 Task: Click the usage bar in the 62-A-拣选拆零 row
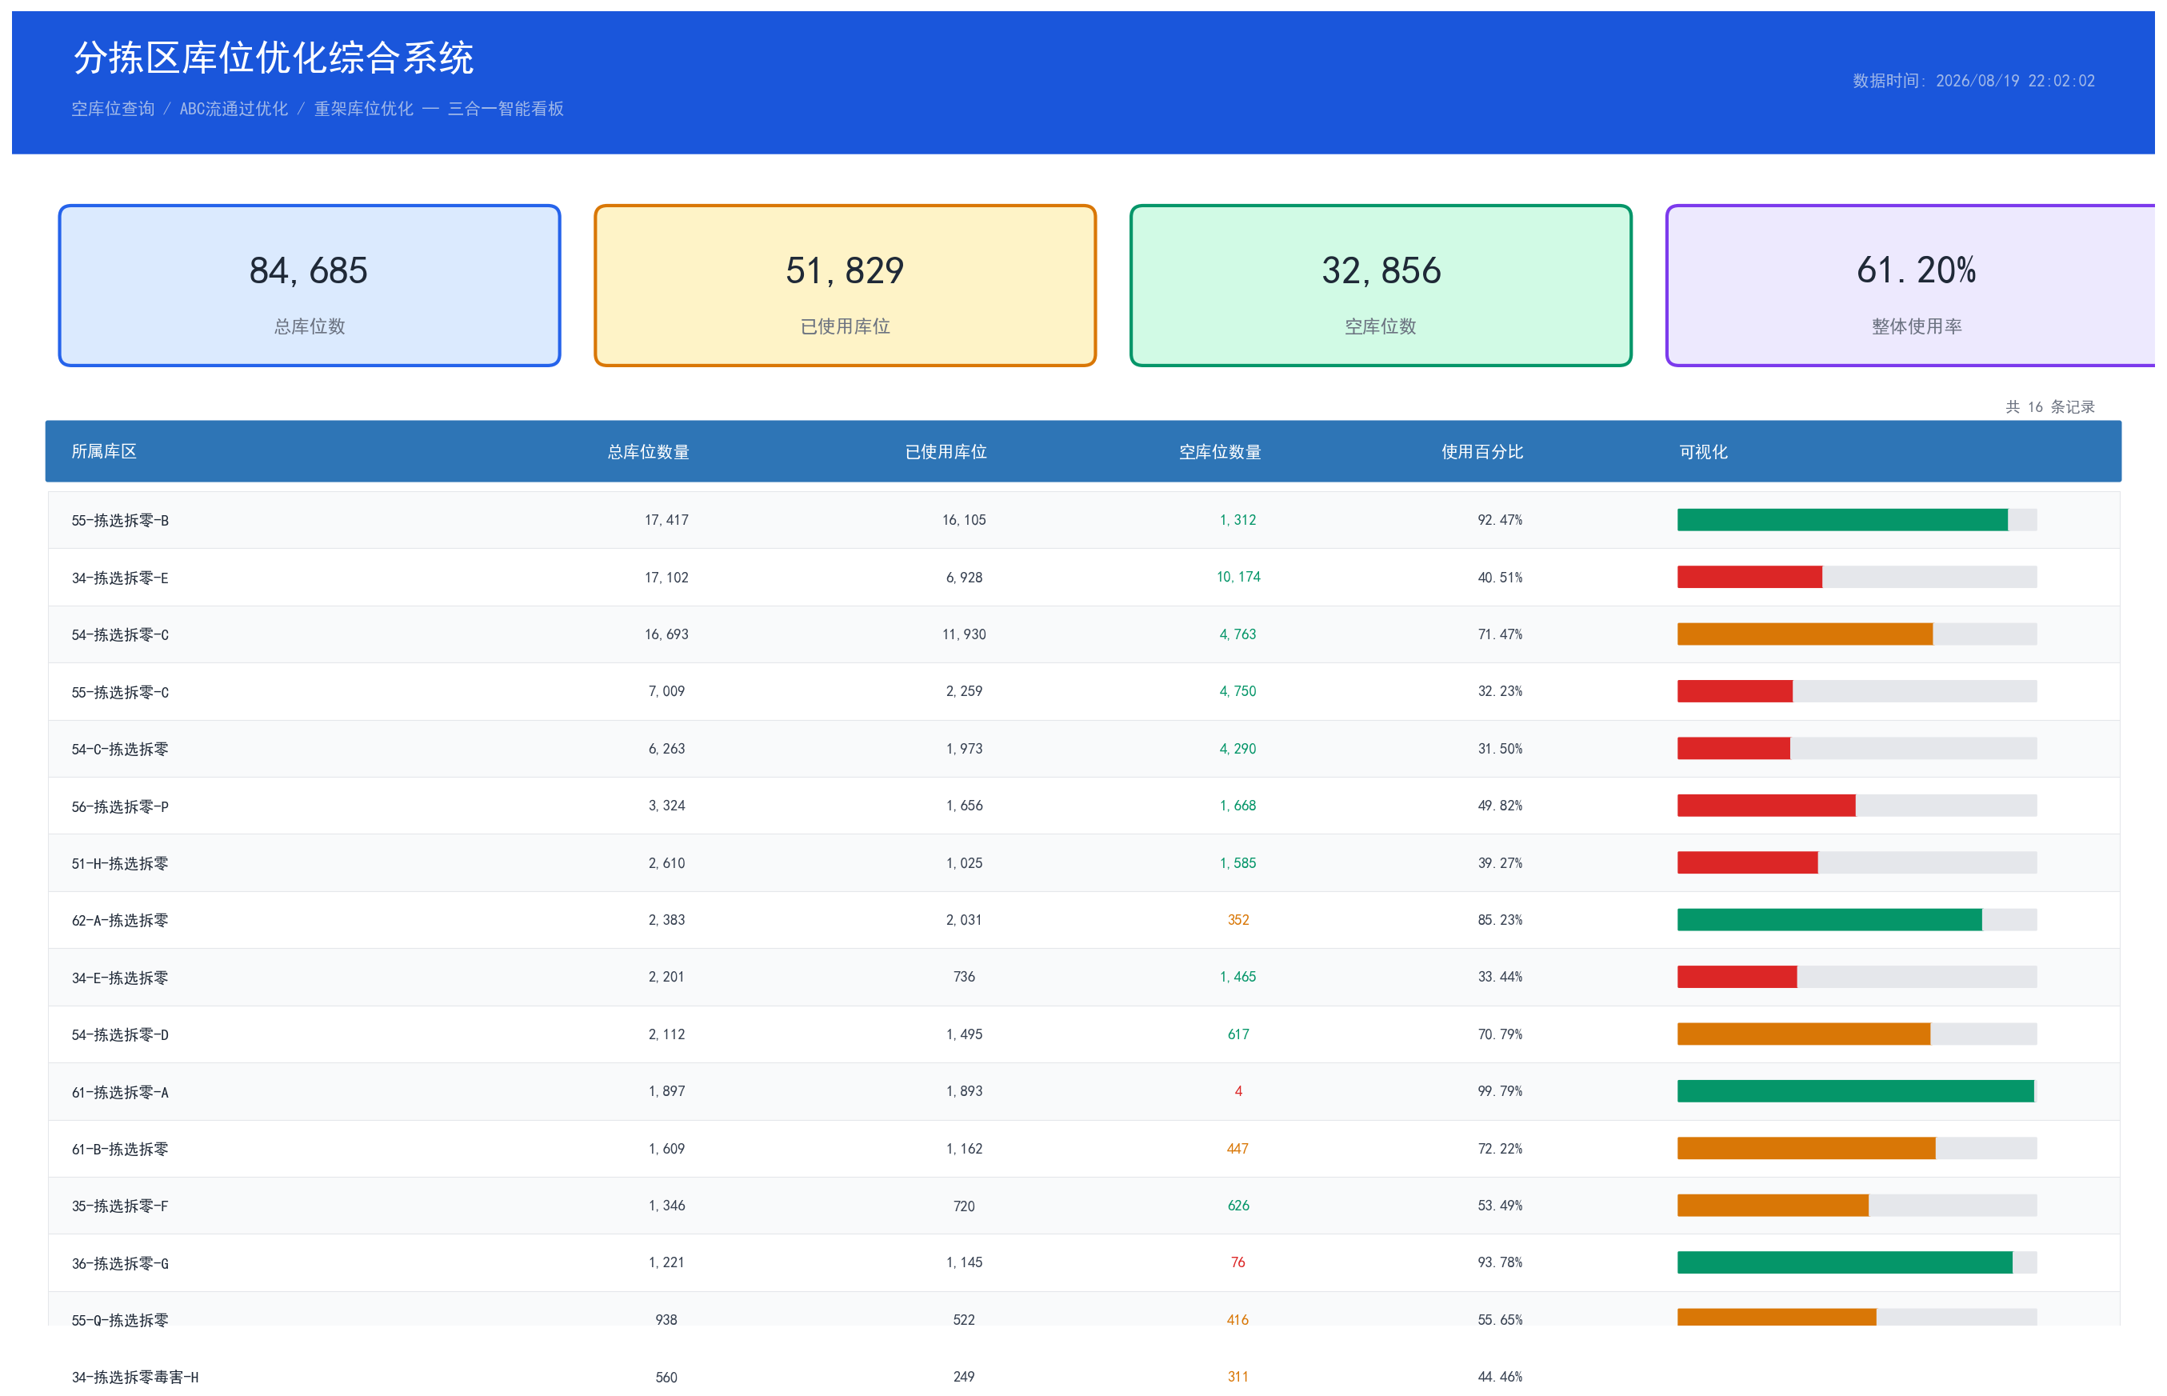(x=1856, y=919)
